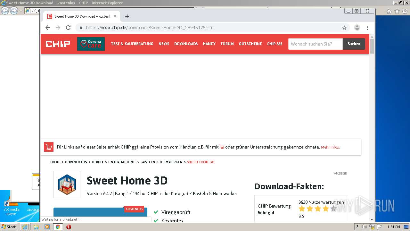Click the red stop icon in taskbar
Screen dimensions: 410x231
point(69,227)
